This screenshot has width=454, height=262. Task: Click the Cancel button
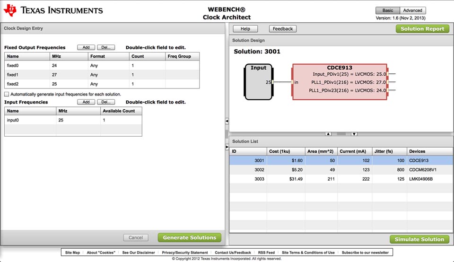(x=136, y=237)
